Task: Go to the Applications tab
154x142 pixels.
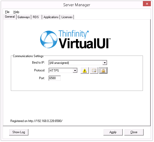Action: [51, 17]
